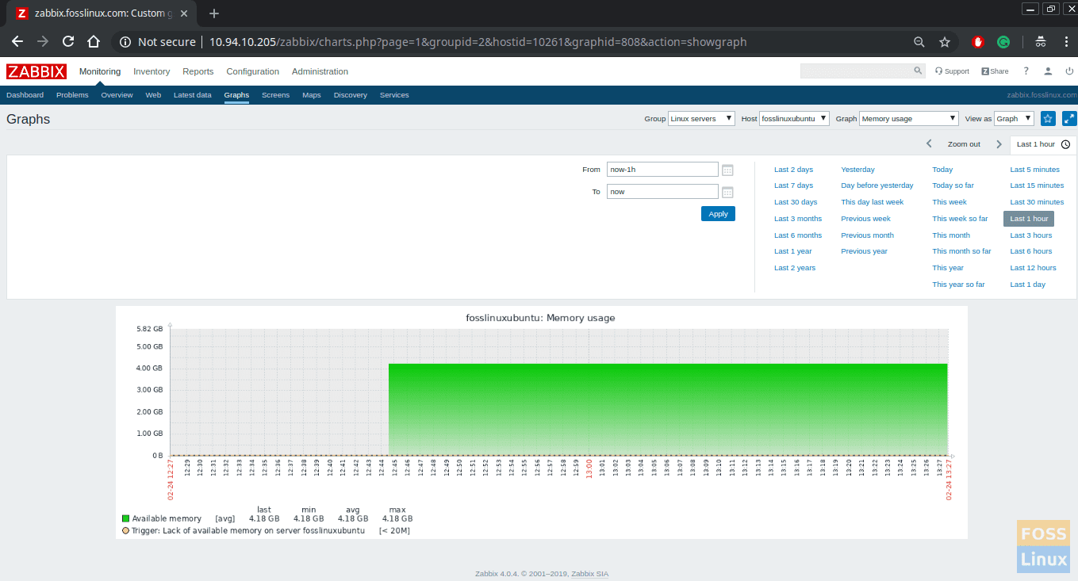The width and height of the screenshot is (1078, 581).
Task: Open Chrome's three-dot menu
Action: tap(1065, 42)
